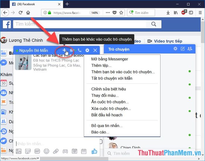Open Firefox downloads panel

tap(168, 13)
